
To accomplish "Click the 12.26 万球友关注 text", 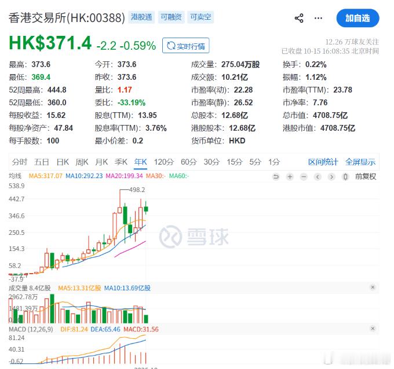I will (352, 42).
